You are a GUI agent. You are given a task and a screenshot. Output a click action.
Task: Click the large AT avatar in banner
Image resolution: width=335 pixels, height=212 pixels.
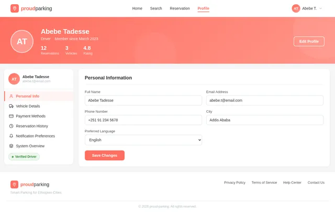22,41
